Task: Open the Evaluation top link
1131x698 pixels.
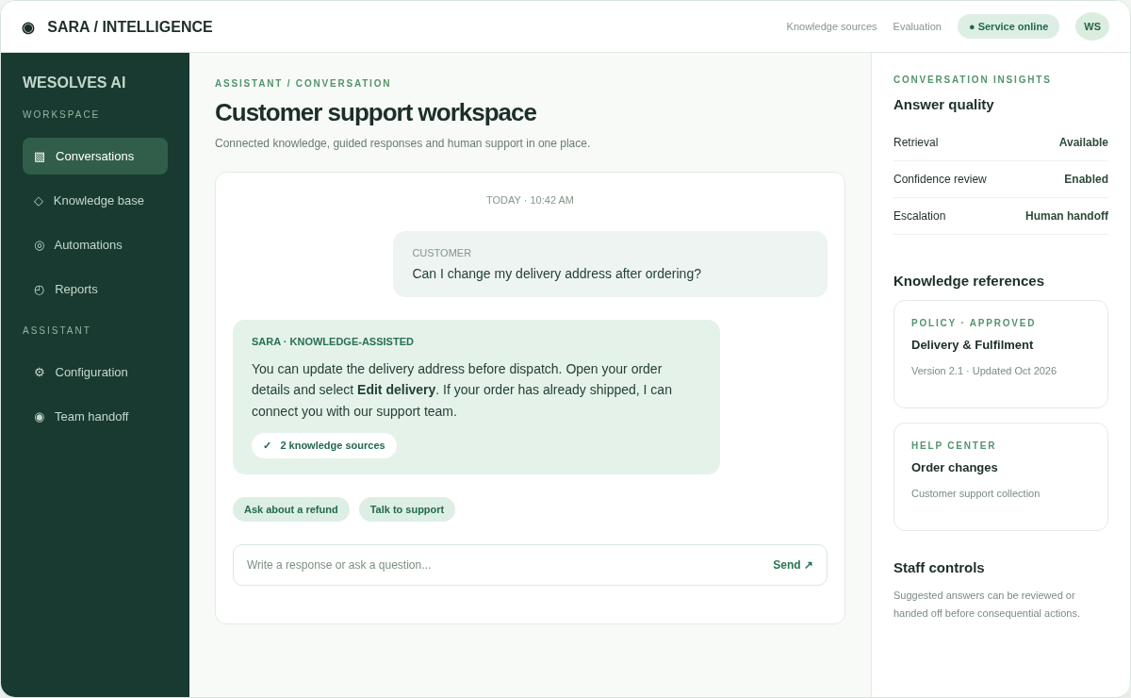Action: click(917, 26)
